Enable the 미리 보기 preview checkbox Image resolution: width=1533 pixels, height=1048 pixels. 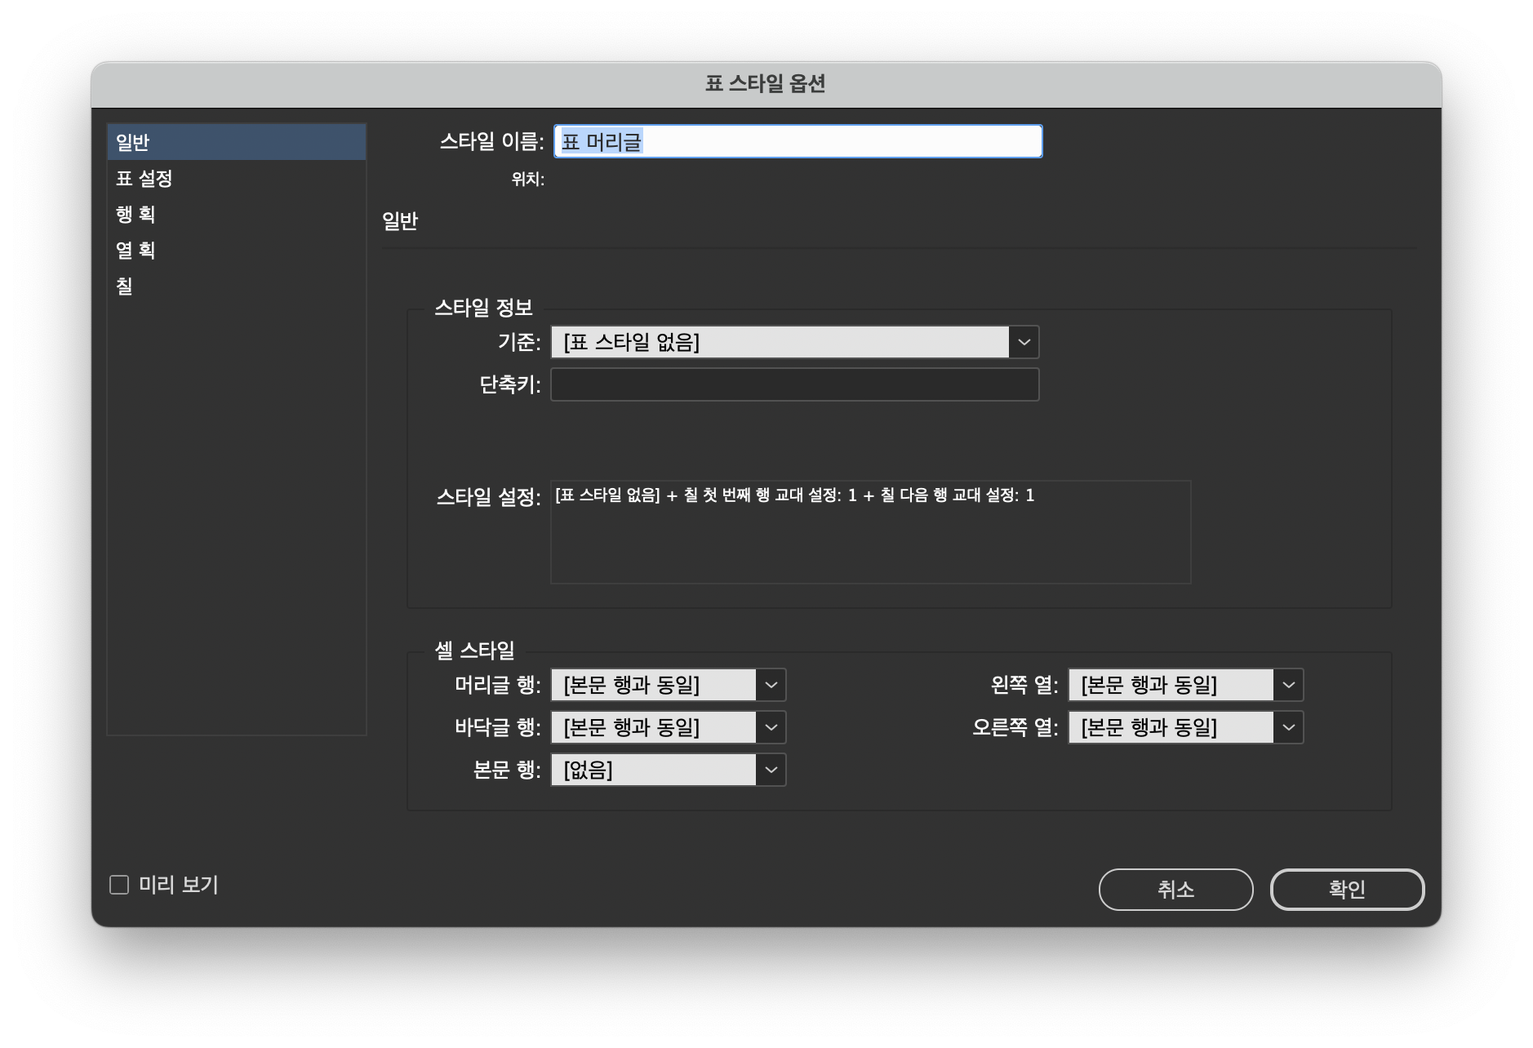118,884
